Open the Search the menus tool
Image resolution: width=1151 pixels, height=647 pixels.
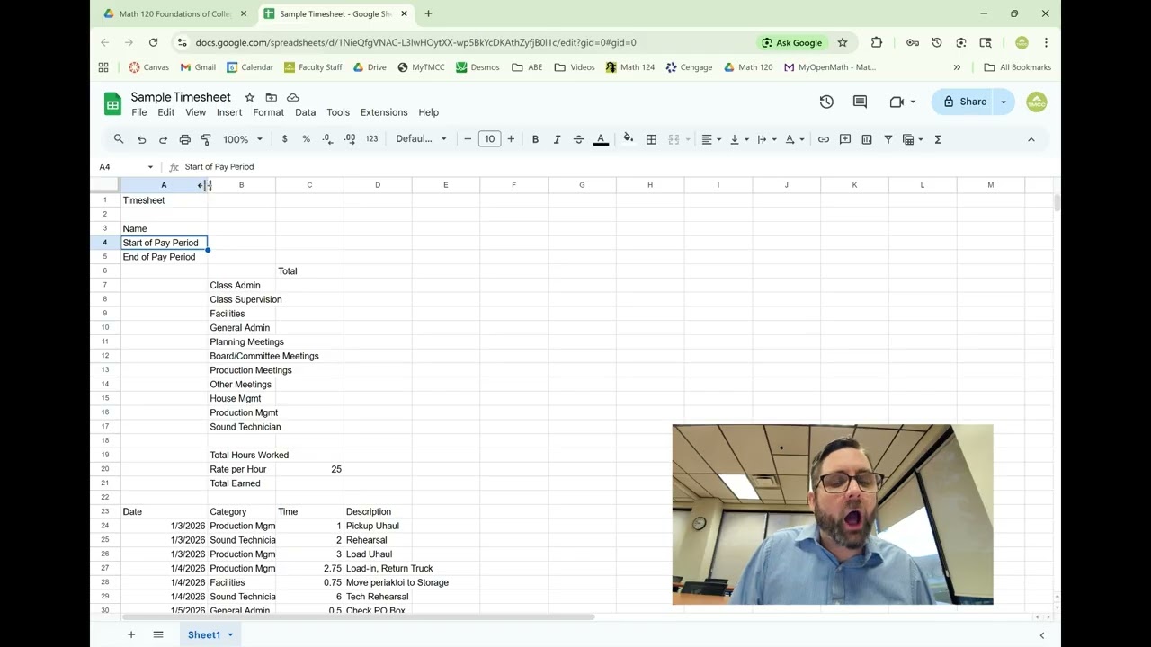coord(119,139)
